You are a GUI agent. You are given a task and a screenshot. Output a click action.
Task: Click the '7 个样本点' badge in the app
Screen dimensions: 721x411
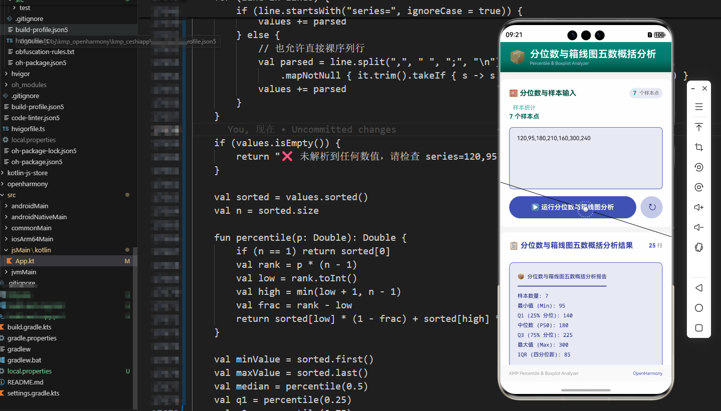646,93
